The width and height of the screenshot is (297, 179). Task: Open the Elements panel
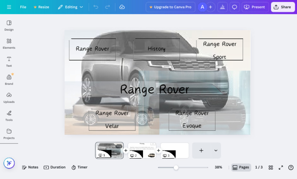pos(9,44)
